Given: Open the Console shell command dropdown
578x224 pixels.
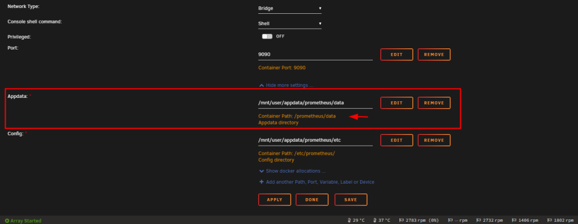Looking at the screenshot, I should tap(290, 24).
